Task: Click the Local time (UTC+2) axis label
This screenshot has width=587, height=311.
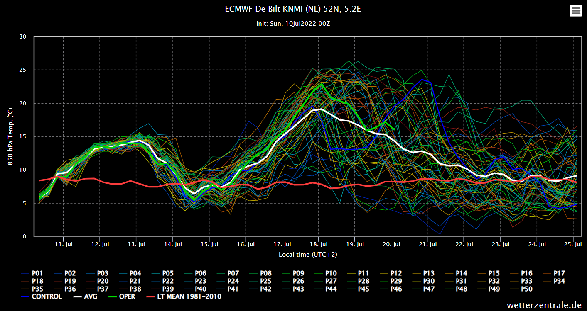Action: pos(308,254)
